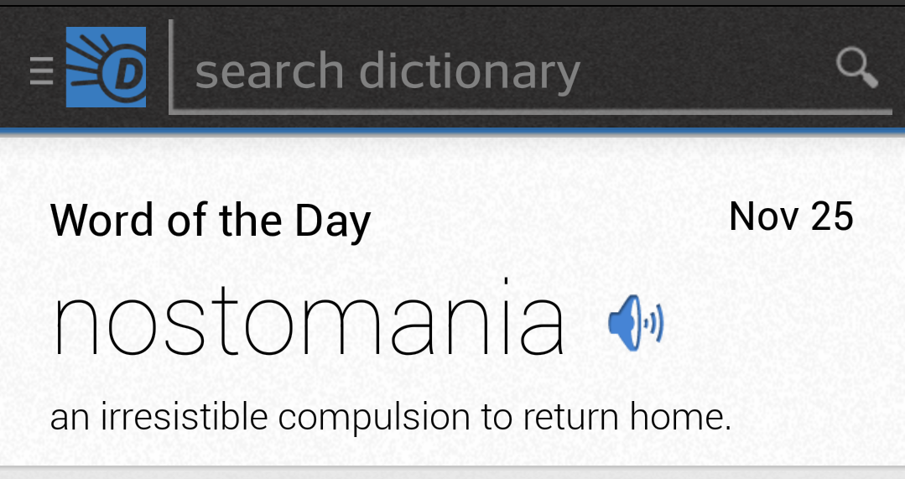
Task: Open the hamburger navigation menu
Action: coord(41,70)
